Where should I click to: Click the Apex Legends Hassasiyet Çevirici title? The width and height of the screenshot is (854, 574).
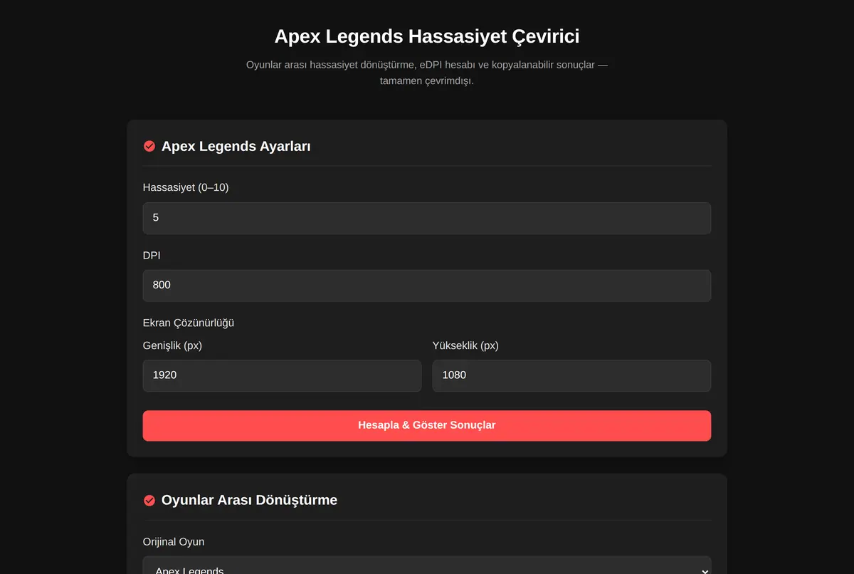pyautogui.click(x=427, y=36)
